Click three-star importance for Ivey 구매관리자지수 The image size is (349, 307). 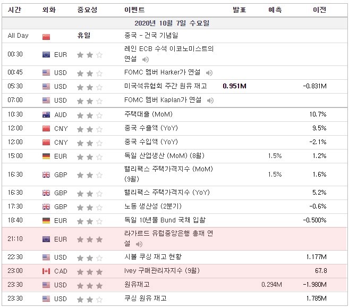click(90, 272)
